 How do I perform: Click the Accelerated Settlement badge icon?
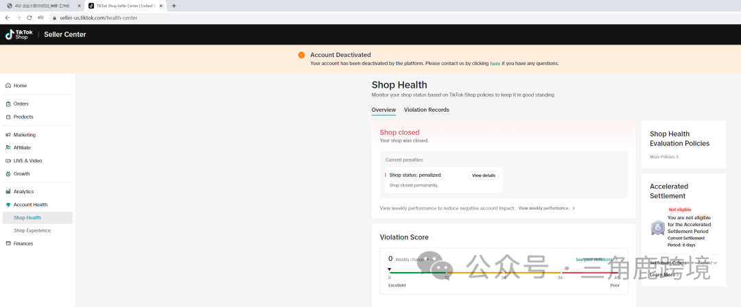click(657, 228)
